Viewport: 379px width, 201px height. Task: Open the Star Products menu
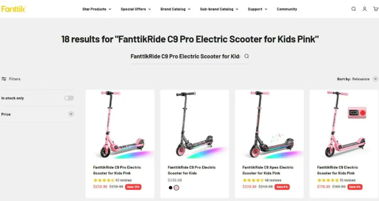[x=96, y=9]
